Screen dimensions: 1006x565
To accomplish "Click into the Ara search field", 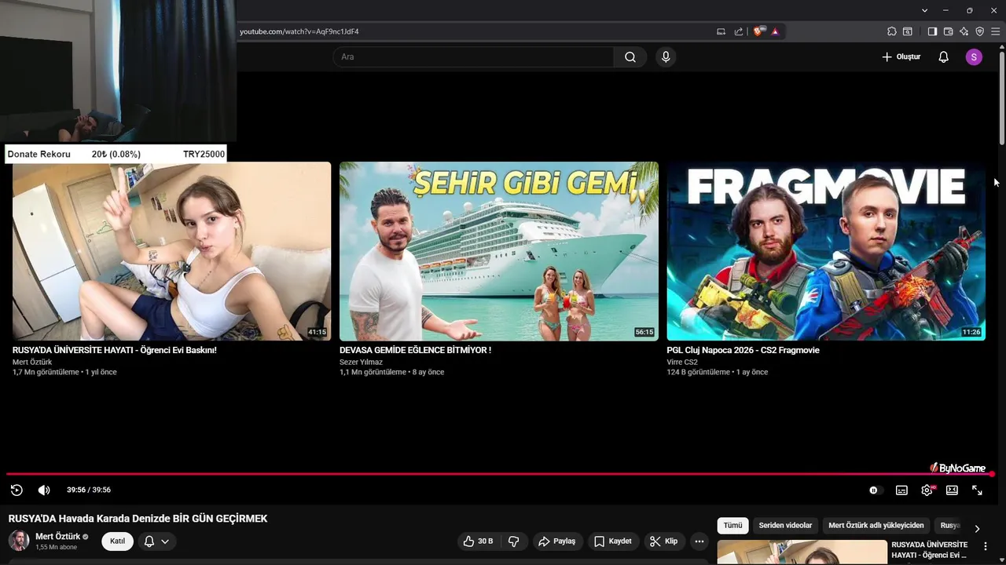I will [x=473, y=56].
